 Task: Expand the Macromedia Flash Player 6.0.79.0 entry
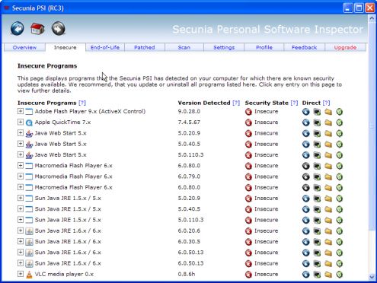(21, 176)
